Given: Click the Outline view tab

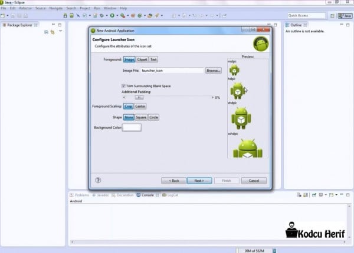Looking at the screenshot, I should tap(296, 25).
